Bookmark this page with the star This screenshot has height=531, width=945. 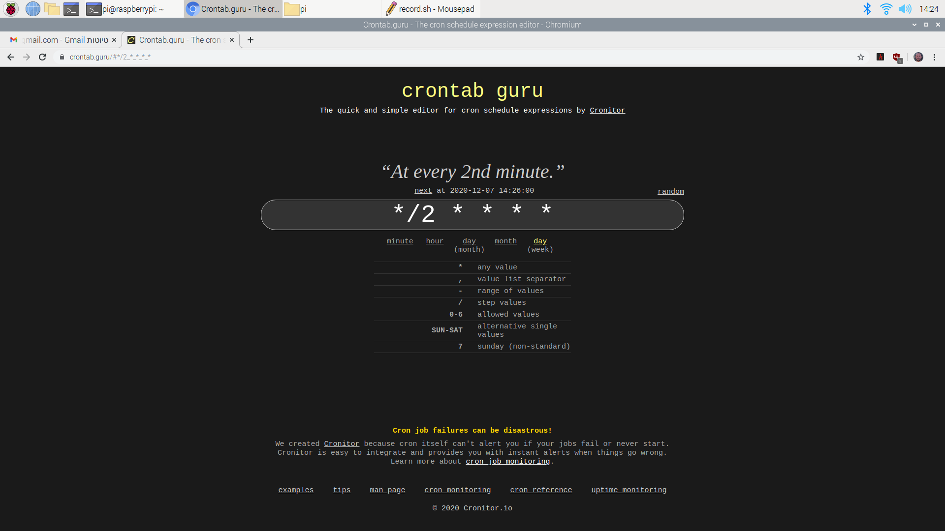coord(861,57)
